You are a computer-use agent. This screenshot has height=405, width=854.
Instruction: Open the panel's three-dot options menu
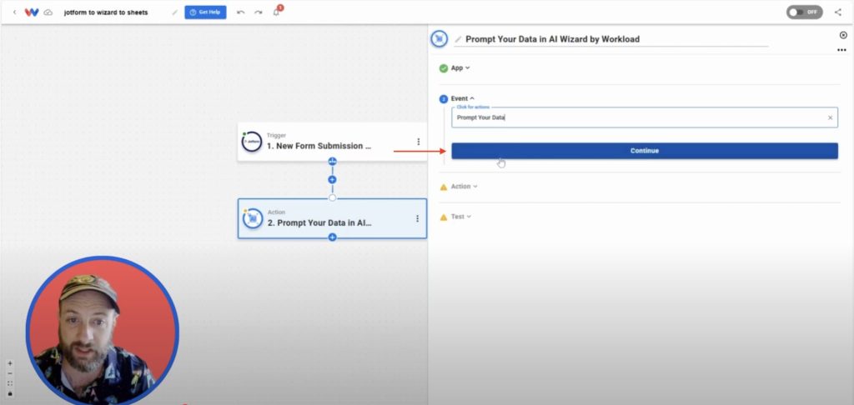coord(841,50)
